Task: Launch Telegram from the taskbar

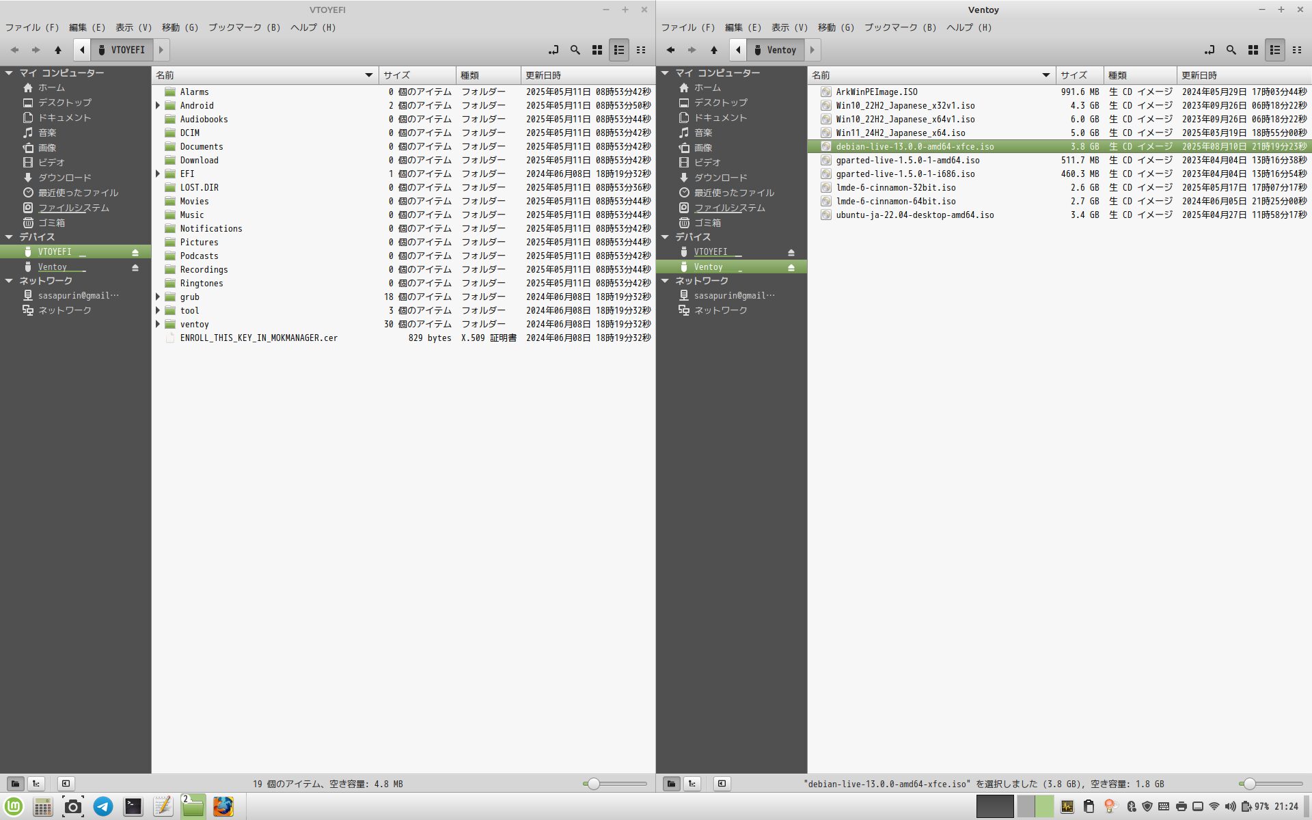Action: [x=103, y=807]
